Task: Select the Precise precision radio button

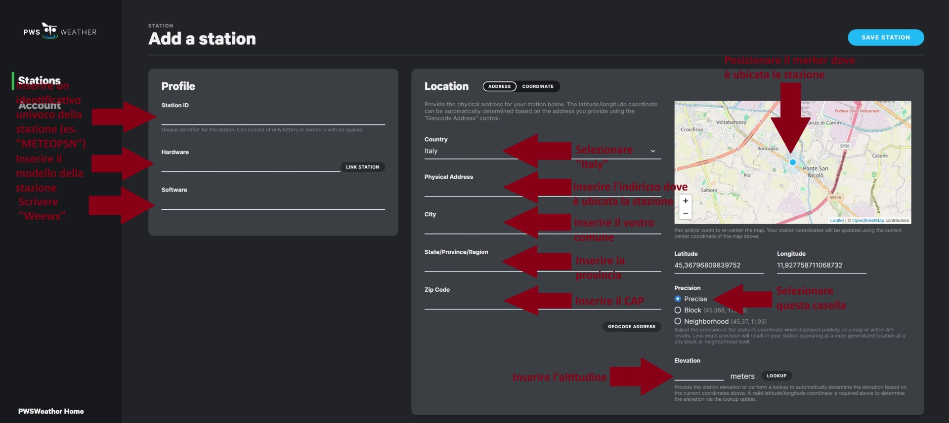Action: (x=678, y=299)
